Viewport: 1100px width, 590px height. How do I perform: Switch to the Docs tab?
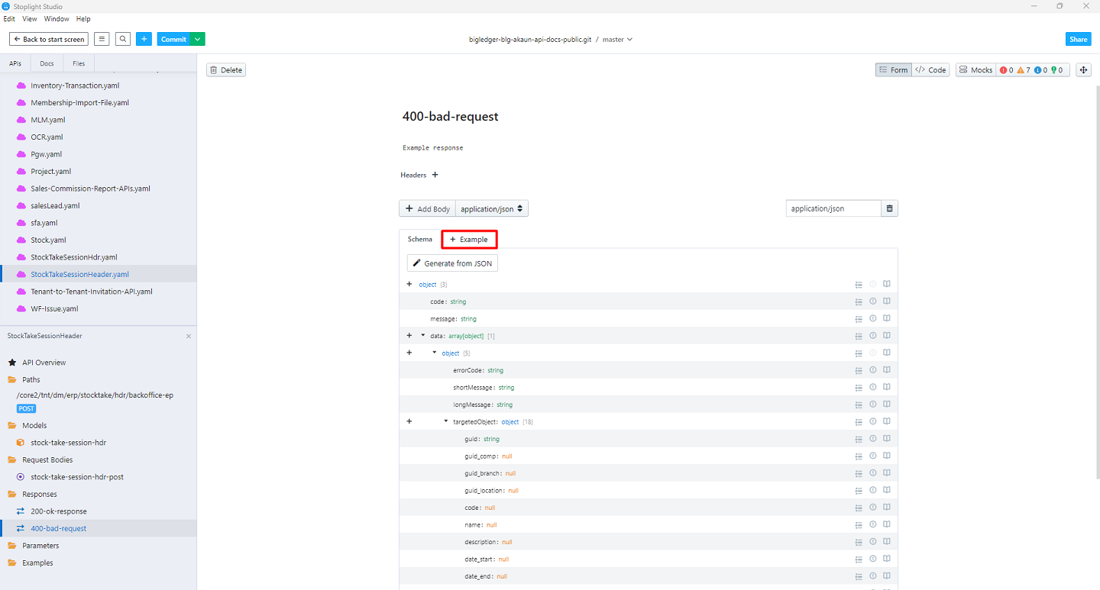click(47, 63)
